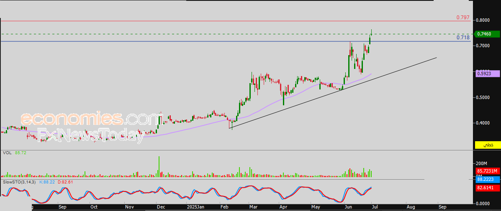Click the 0.0000 stochastic axis value

coord(483,203)
